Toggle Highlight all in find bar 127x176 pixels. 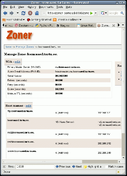(x=92, y=167)
